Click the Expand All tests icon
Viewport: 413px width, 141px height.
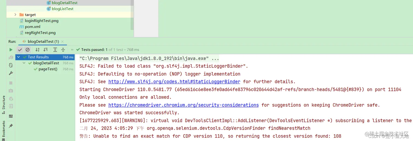tap(55, 50)
